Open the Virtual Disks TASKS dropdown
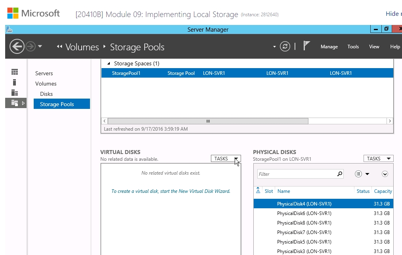The height and width of the screenshot is (255, 402). coord(226,159)
